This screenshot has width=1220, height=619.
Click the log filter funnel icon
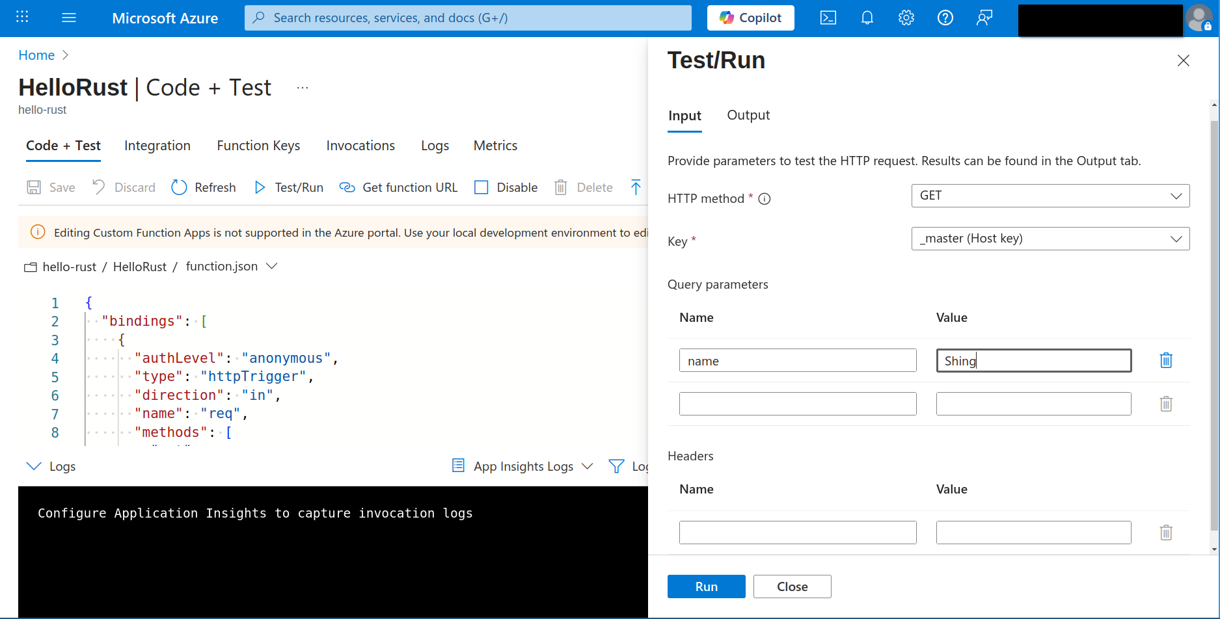coord(616,466)
